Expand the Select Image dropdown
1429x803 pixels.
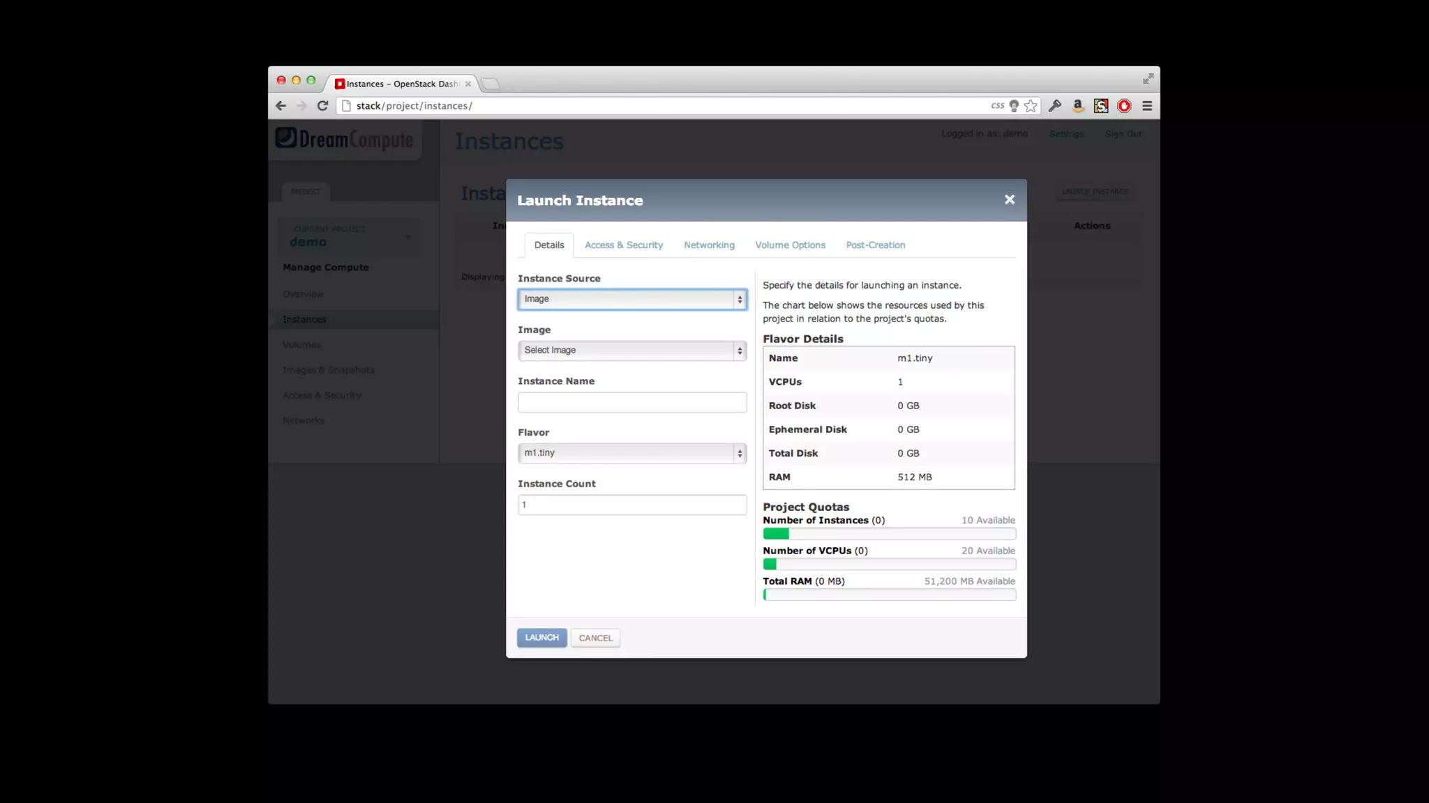[632, 351]
